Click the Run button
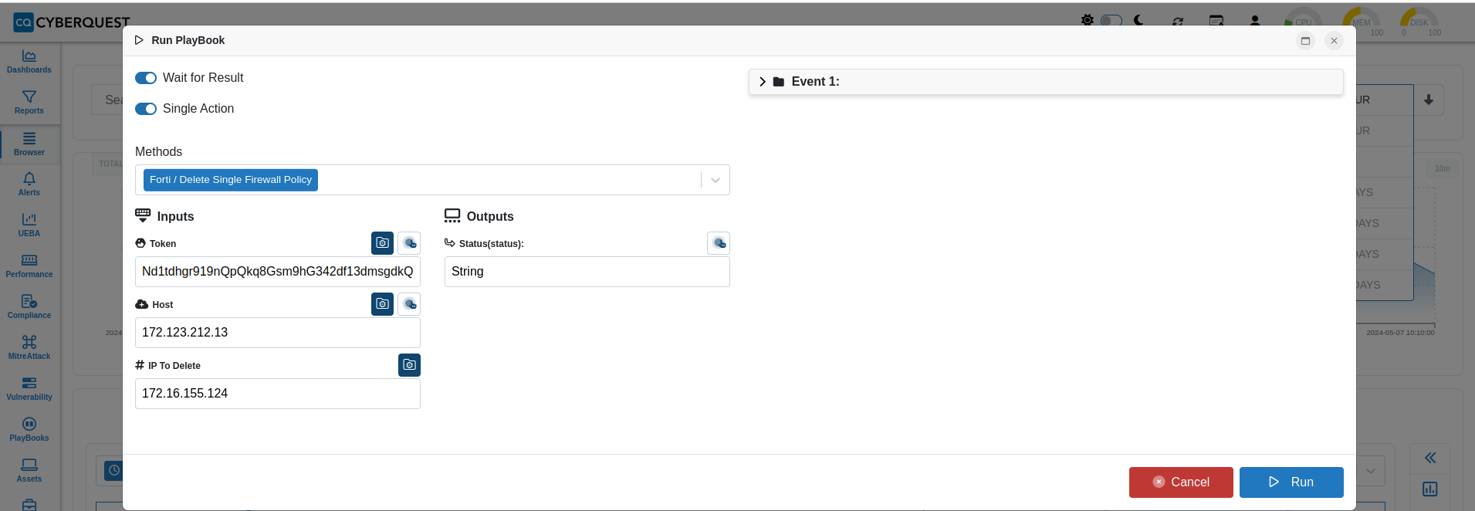The height and width of the screenshot is (511, 1475). [x=1291, y=482]
